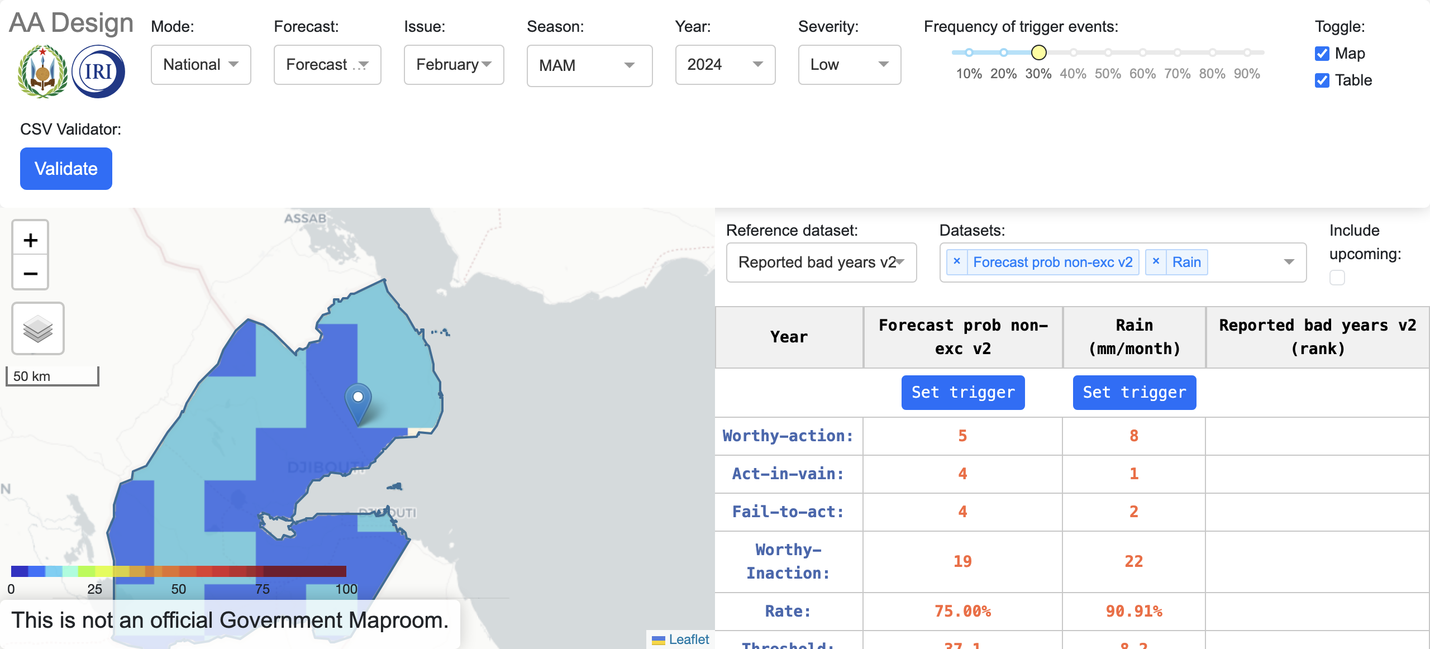Click the Rain dataset chip label
This screenshot has height=649, width=1430.
click(1188, 261)
